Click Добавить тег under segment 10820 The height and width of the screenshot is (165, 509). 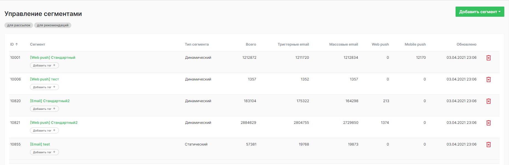(44, 109)
